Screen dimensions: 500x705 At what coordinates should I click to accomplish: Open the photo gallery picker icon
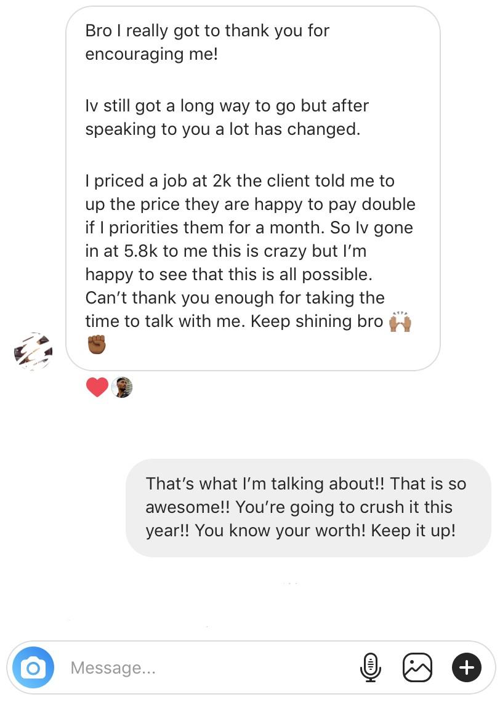point(417,667)
